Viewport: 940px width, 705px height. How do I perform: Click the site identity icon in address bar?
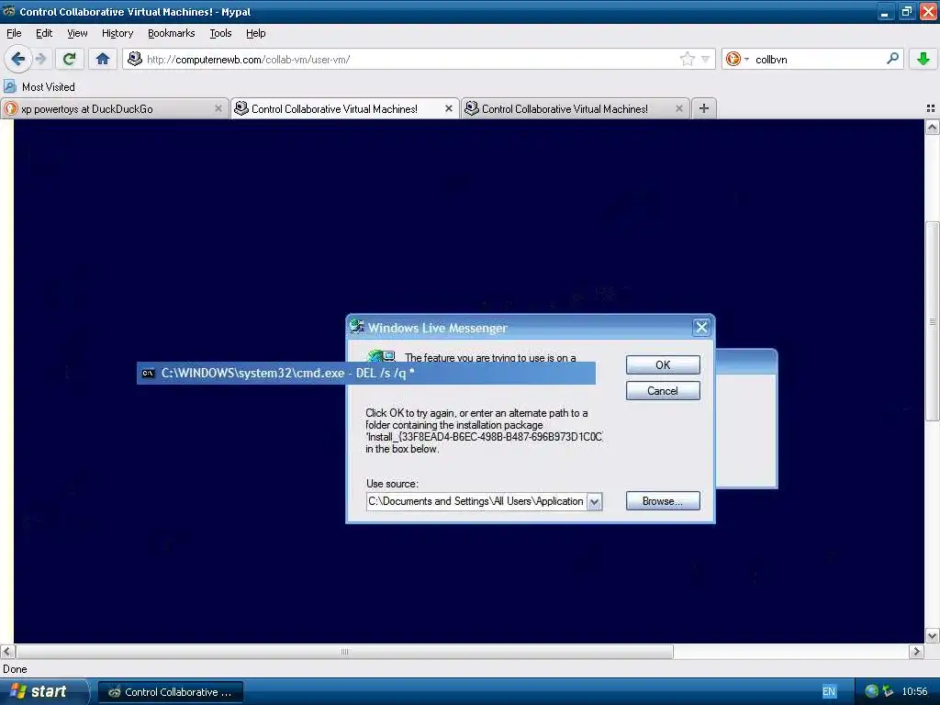coord(135,59)
